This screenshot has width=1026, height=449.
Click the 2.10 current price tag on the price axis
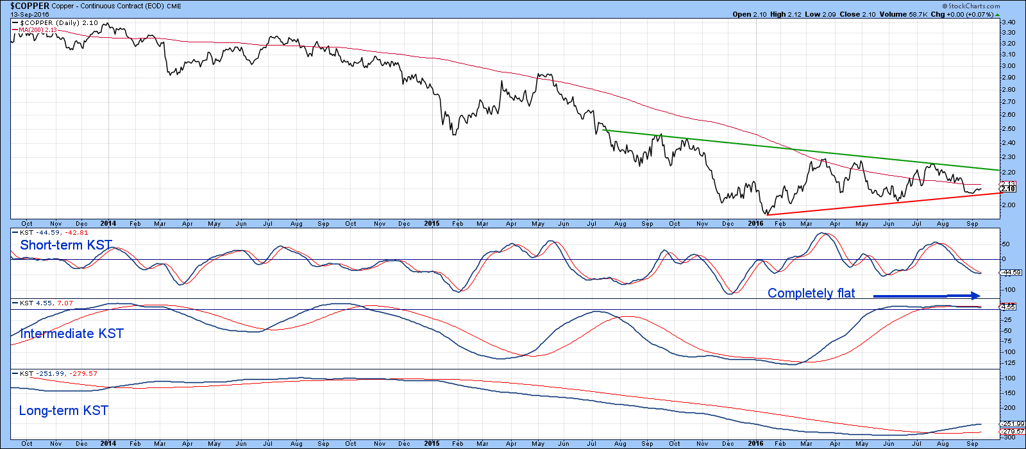point(1008,189)
